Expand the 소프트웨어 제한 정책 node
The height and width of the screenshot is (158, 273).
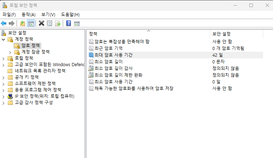click(x=3, y=84)
